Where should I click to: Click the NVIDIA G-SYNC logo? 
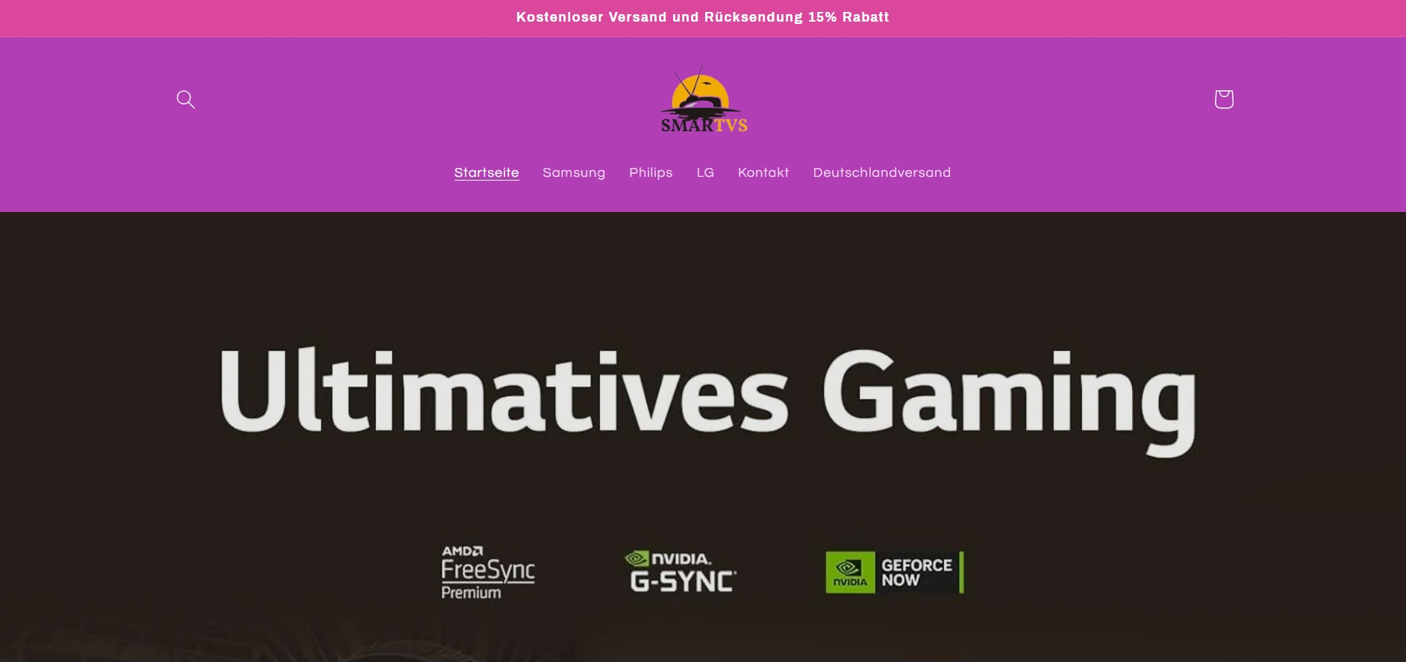coord(681,571)
